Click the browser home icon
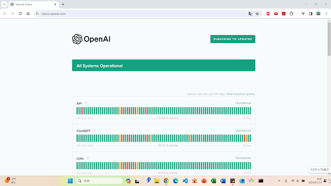The width and height of the screenshot is (331, 186). tap(28, 14)
